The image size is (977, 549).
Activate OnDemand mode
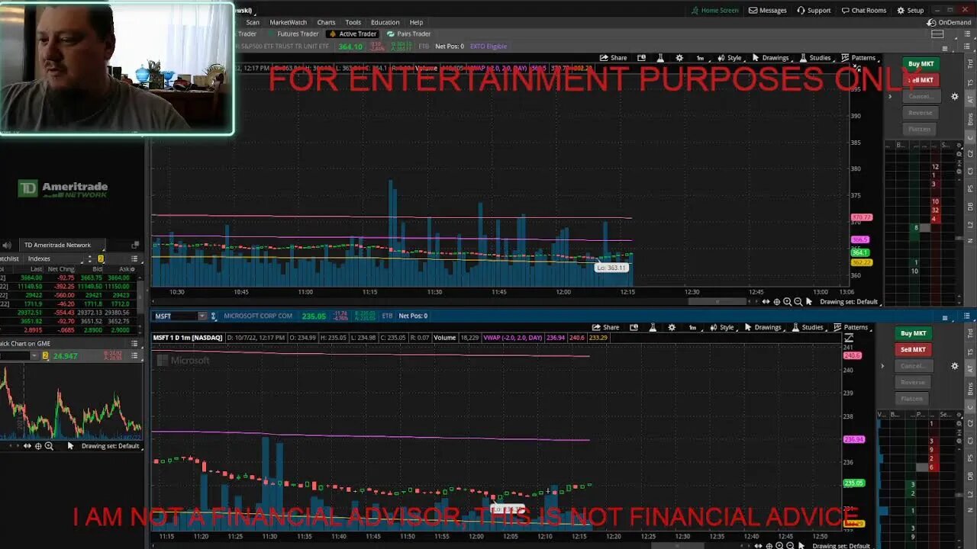(950, 22)
